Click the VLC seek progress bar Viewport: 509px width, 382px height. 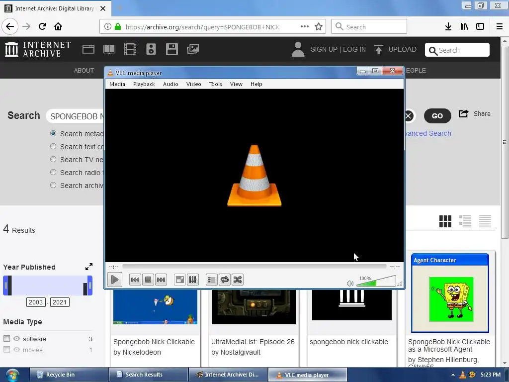(x=254, y=267)
